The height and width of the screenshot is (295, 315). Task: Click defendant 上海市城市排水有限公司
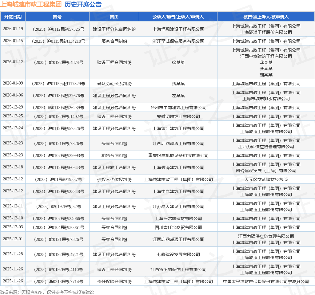[266, 99]
